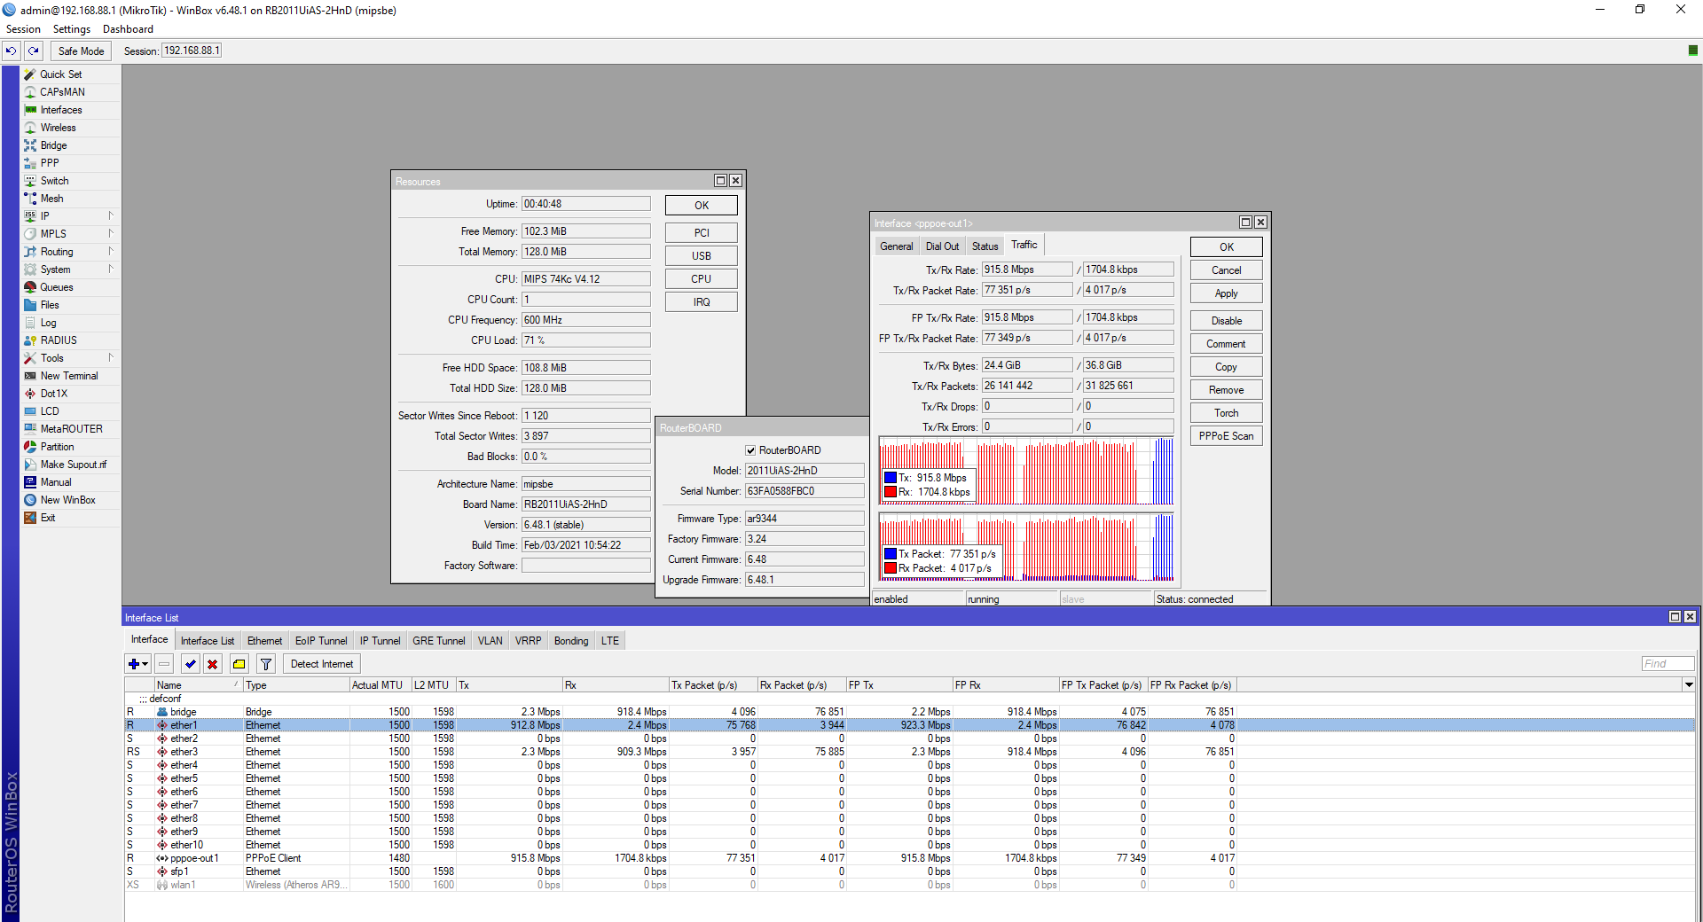Open the Bonding tab

coord(571,641)
